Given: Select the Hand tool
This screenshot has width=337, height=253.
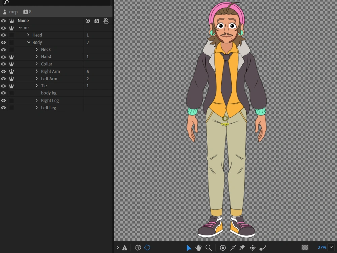Looking at the screenshot, I should click(199, 247).
